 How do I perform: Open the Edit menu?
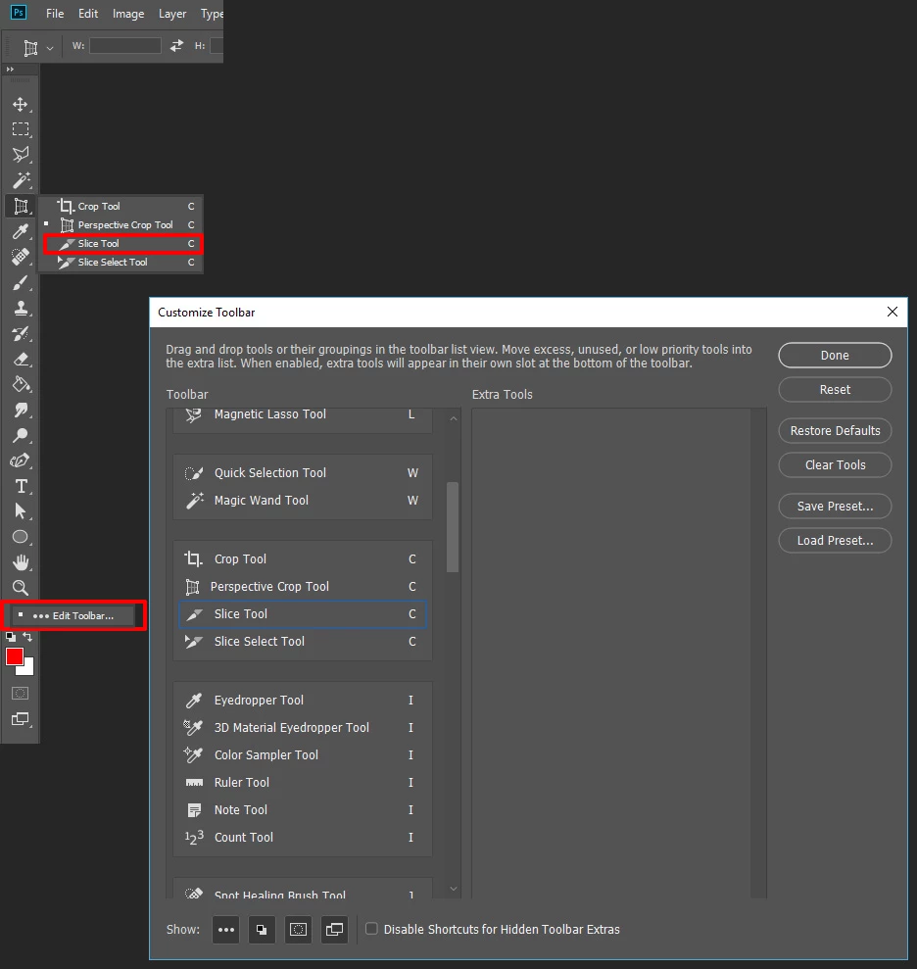[88, 13]
